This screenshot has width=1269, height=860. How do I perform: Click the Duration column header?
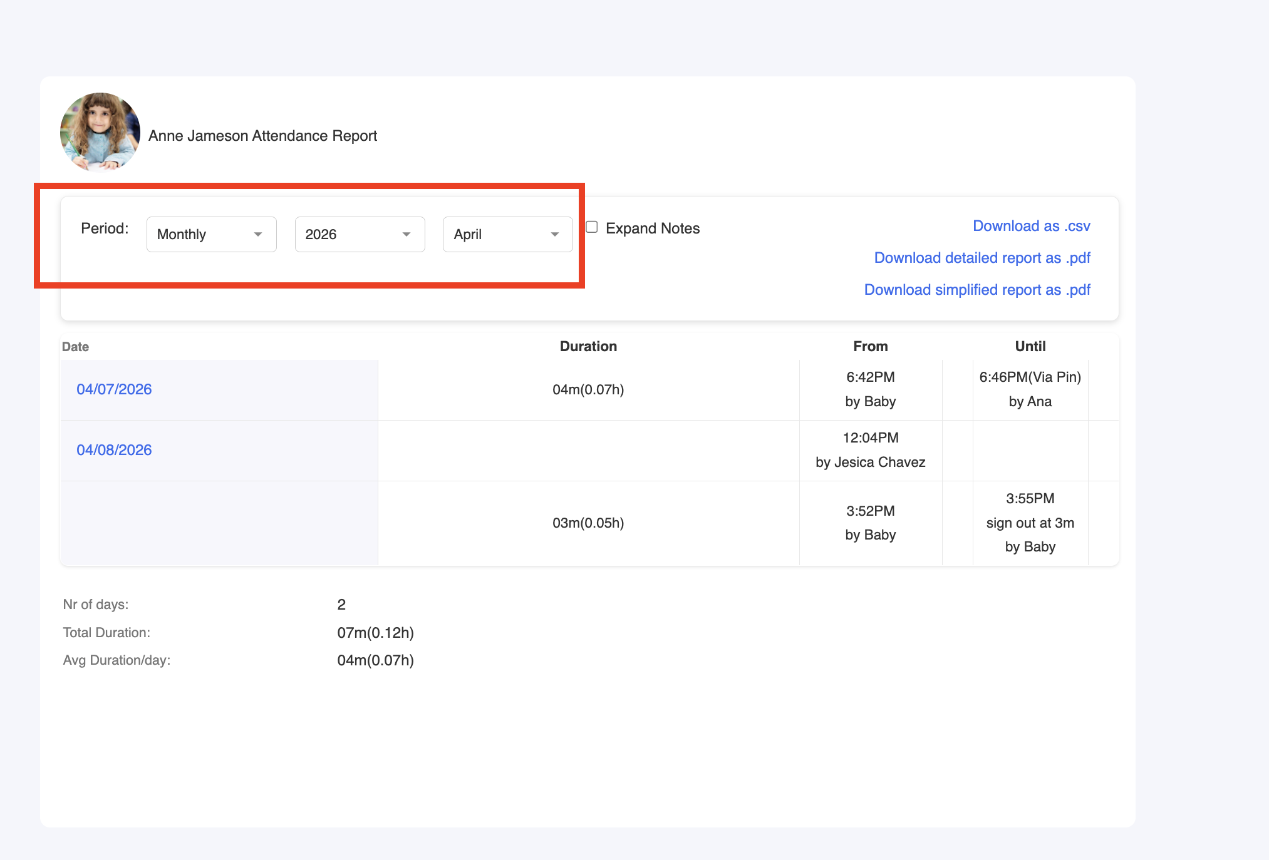click(x=588, y=346)
